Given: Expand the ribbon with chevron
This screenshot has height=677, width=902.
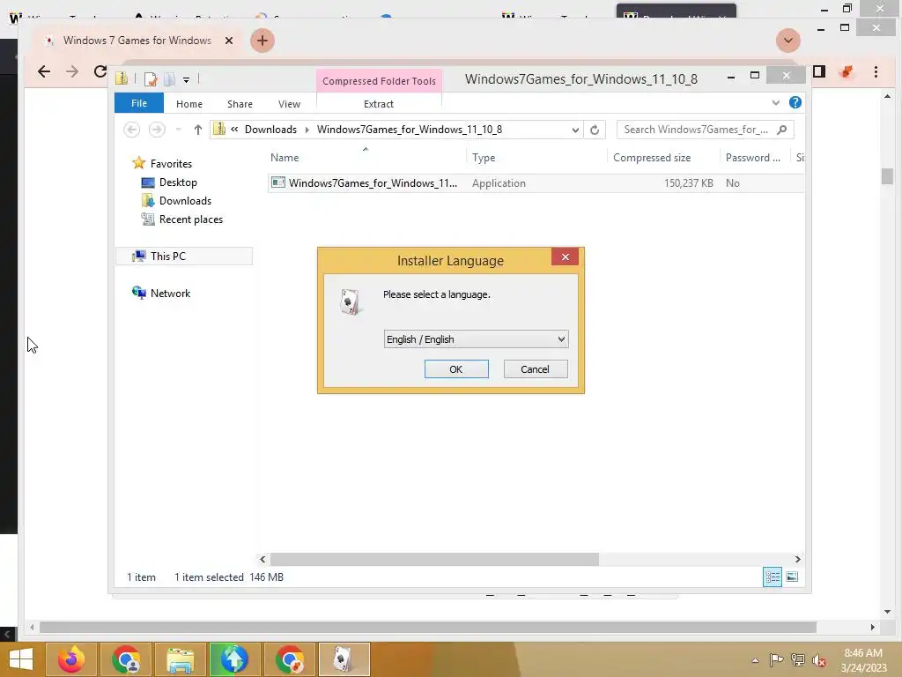Looking at the screenshot, I should (775, 102).
